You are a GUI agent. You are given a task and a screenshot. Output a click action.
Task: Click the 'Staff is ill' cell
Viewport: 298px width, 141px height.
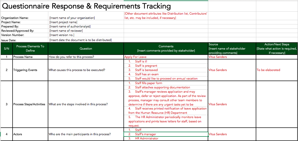[166, 61]
